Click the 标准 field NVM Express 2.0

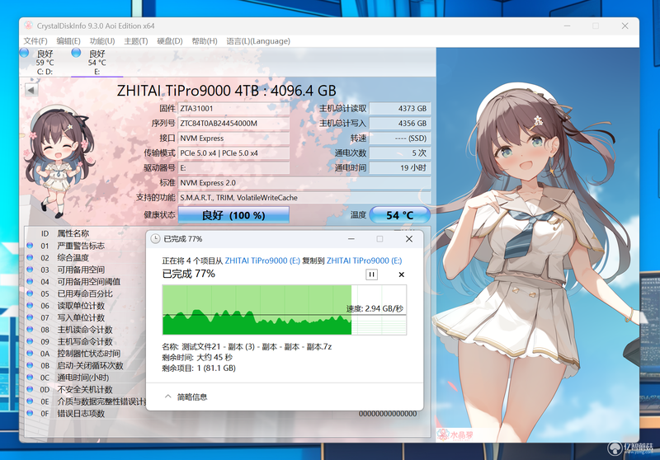304,182
